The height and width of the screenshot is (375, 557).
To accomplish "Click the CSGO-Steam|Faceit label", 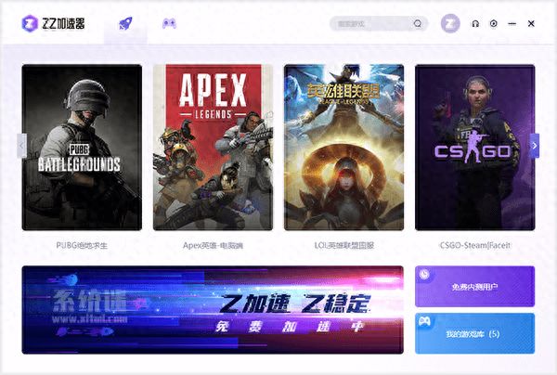I will tap(475, 245).
